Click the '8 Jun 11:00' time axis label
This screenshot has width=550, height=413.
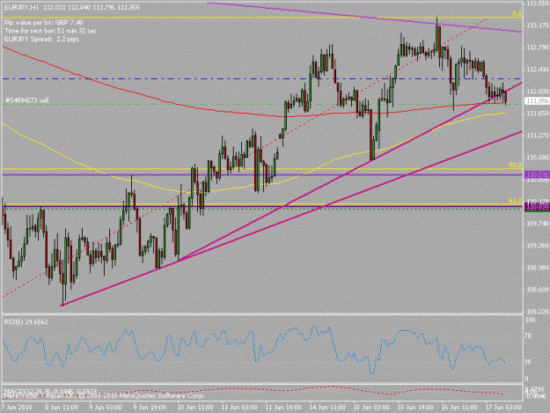[62, 408]
